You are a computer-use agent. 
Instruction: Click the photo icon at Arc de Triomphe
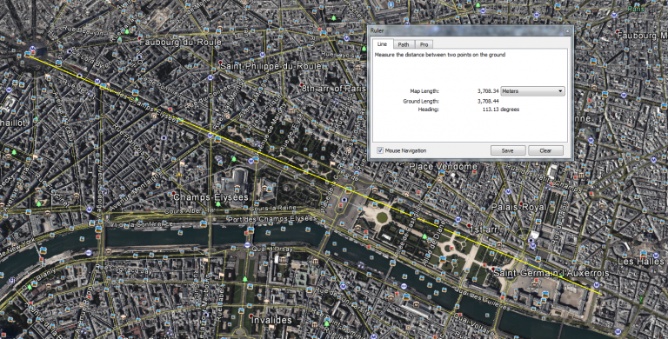(28, 54)
